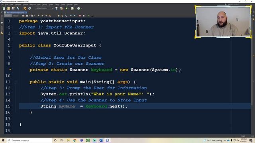Go to Next Bookmark in the editor toolbar

click(62, 15)
